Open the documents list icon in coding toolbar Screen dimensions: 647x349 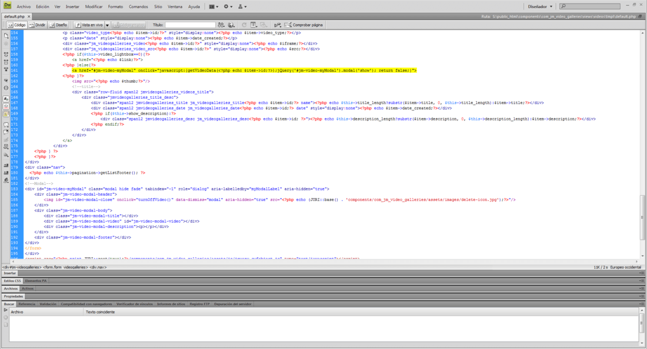6,36
